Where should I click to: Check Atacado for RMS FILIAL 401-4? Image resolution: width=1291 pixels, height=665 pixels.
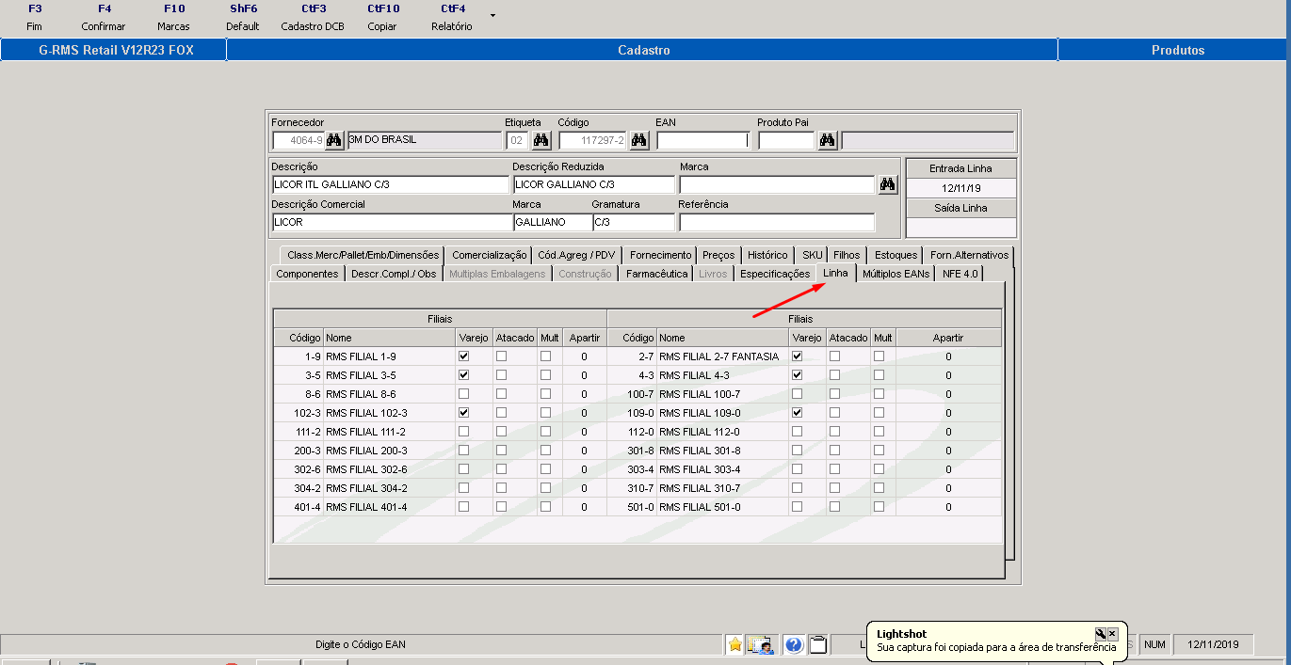502,507
